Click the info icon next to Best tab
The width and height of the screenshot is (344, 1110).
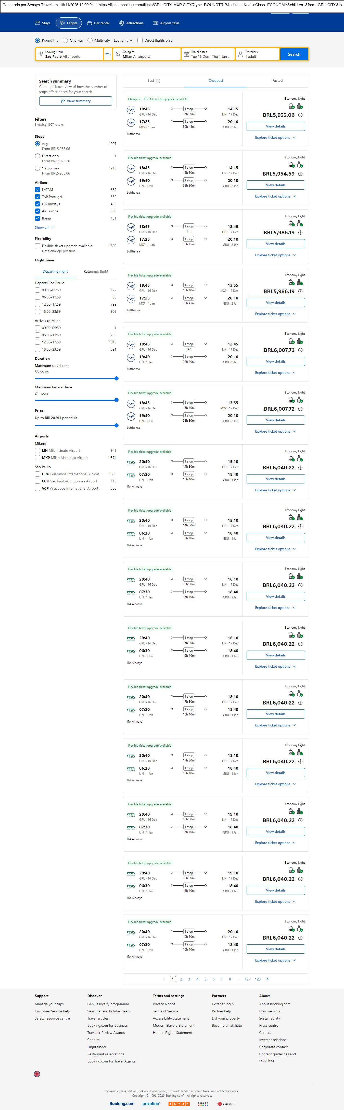[x=158, y=81]
